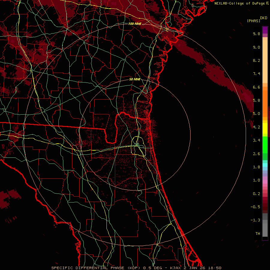Click the pink band beside 1.0
The image size is (270, 270).
[x=265, y=182]
